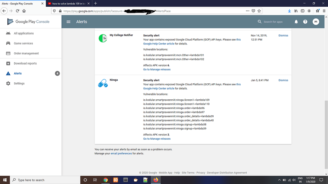This screenshot has width=328, height=184.
Task: Dismiss the Niroga security alert
Action: (283, 80)
